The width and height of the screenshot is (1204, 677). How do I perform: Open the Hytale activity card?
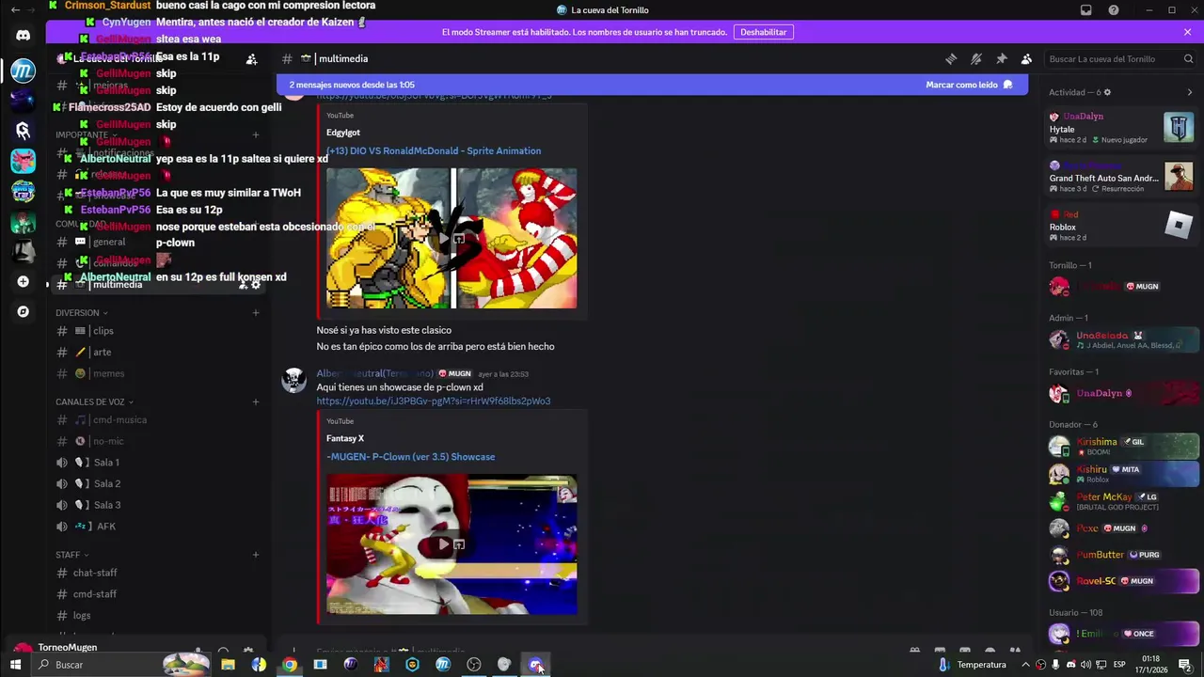1121,128
